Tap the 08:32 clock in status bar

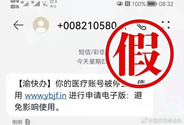coord(166,4)
